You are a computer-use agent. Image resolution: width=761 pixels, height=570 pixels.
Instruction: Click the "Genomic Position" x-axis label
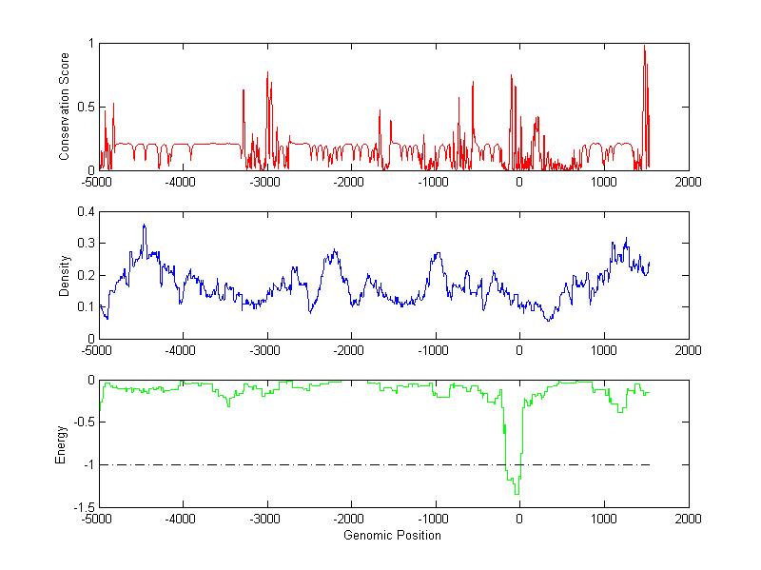click(393, 536)
